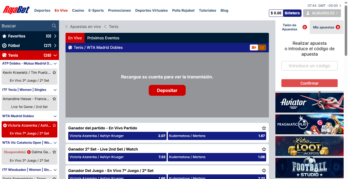The width and height of the screenshot is (348, 179).
Task: Click the search magnifier icon
Action: point(54,26)
